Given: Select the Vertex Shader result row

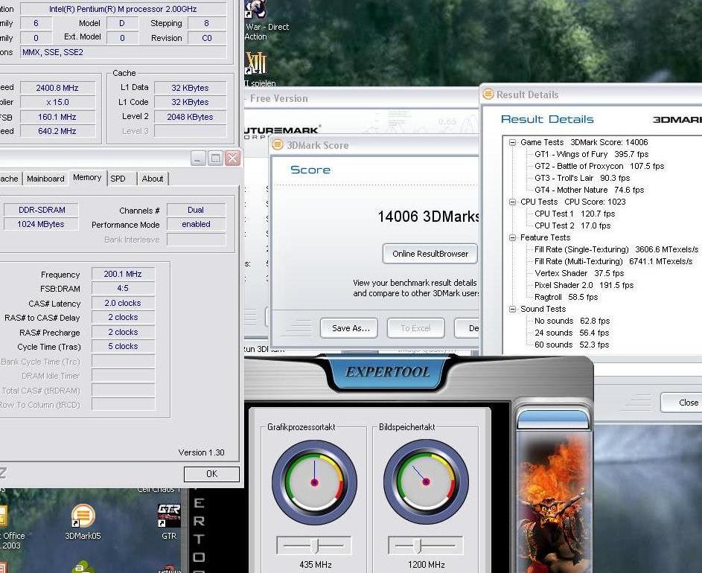Looking at the screenshot, I should [x=579, y=273].
